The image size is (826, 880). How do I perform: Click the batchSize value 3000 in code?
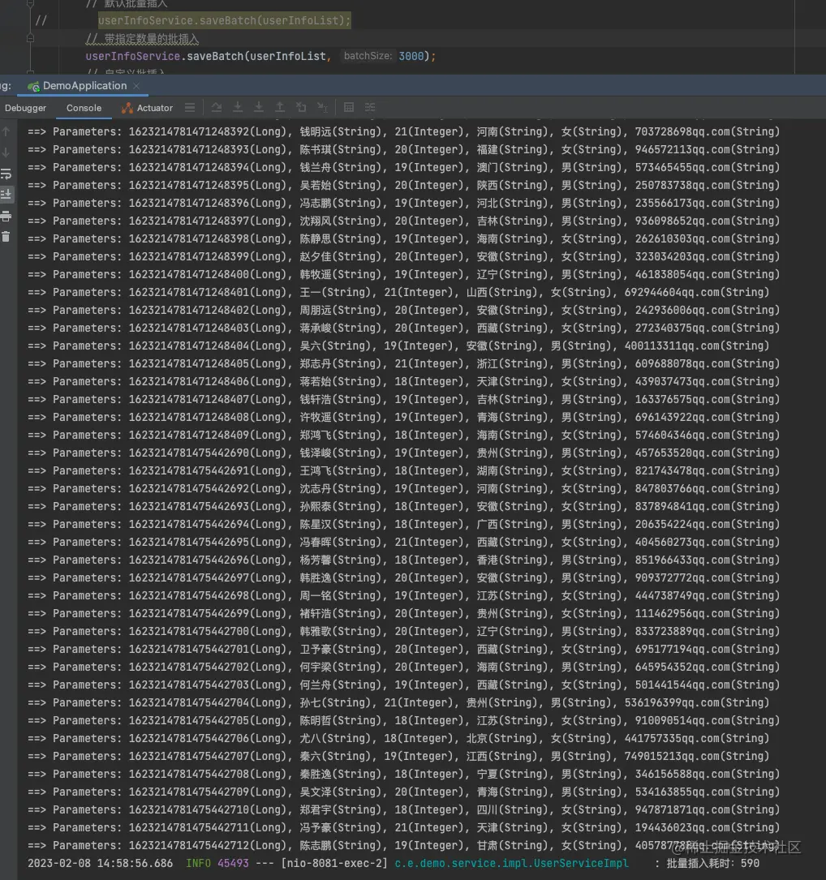411,56
